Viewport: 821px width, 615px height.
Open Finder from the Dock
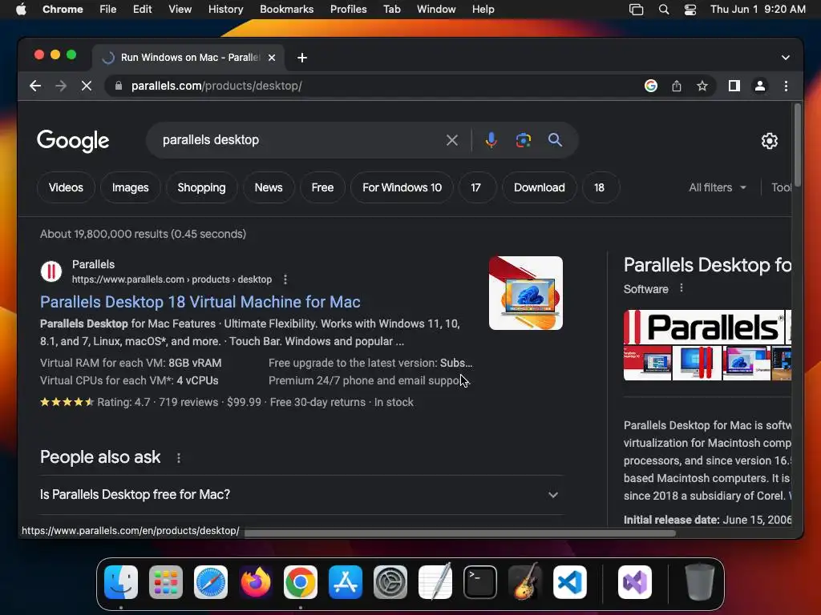point(121,582)
